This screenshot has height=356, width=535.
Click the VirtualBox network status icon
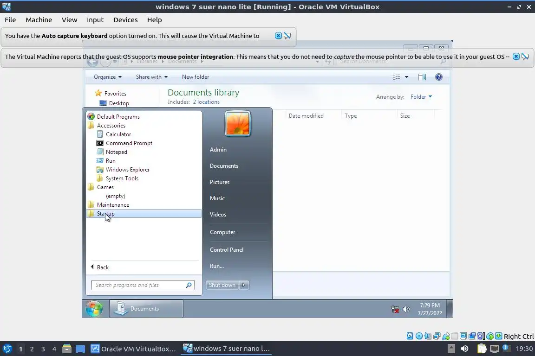437,336
